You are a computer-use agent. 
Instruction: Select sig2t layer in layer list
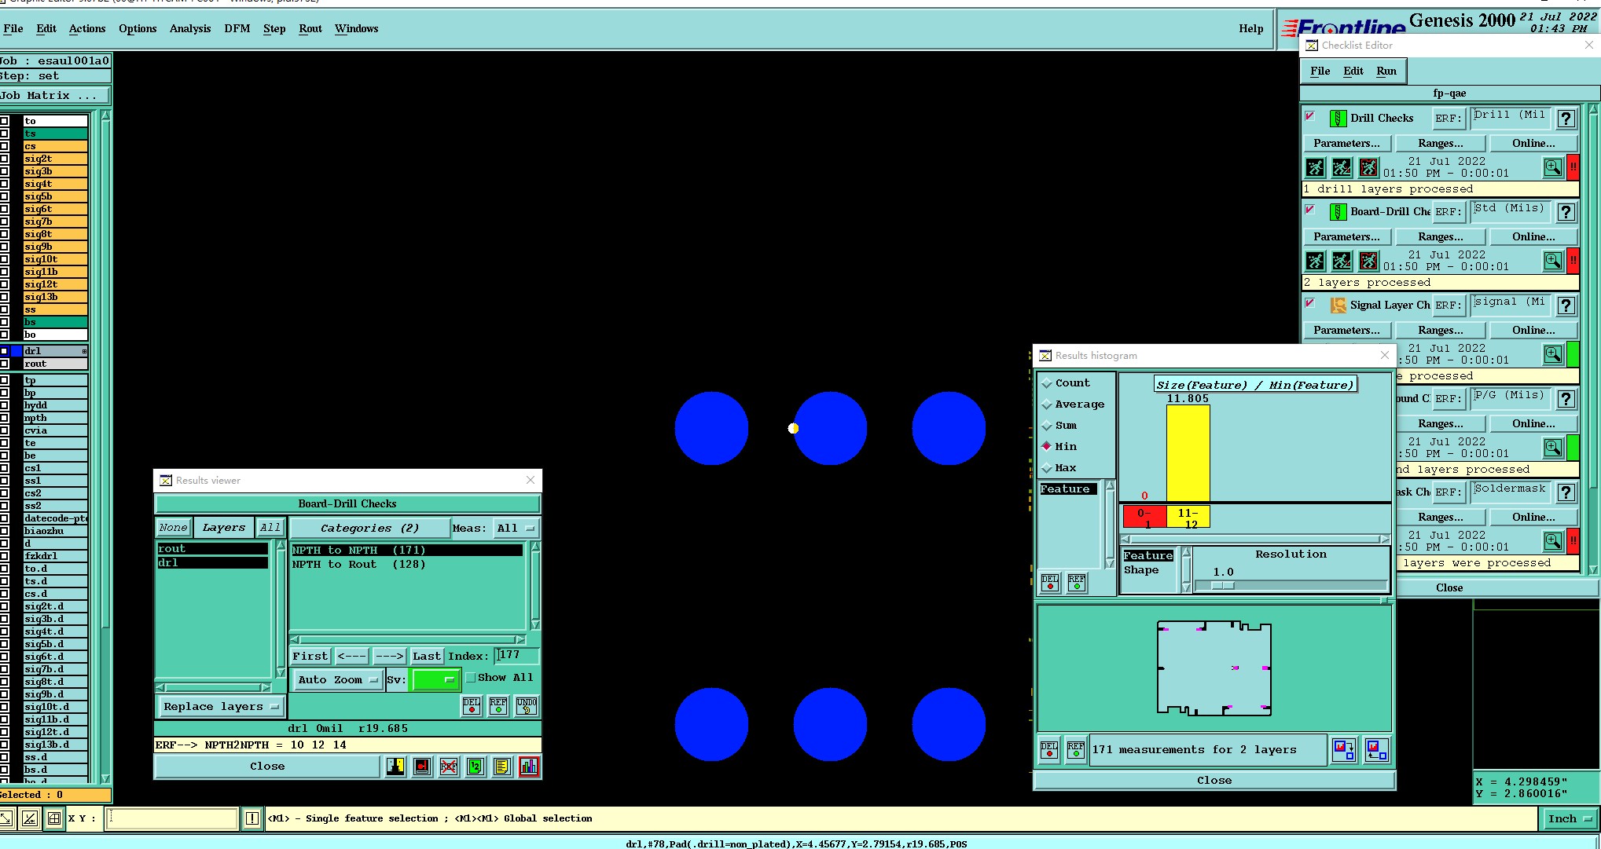pos(55,159)
